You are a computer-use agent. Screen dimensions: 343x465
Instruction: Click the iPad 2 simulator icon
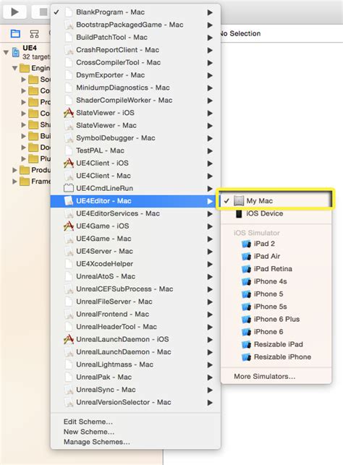(246, 244)
